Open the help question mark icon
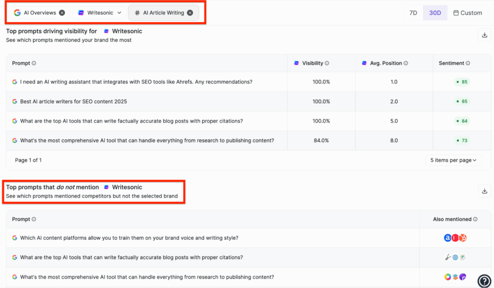 click(x=484, y=281)
